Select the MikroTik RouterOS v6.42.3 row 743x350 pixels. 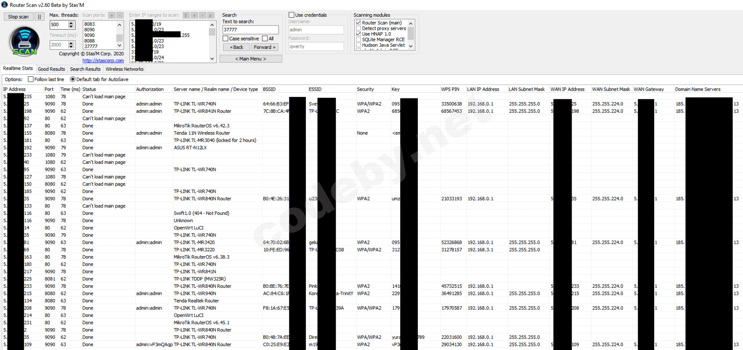point(371,126)
